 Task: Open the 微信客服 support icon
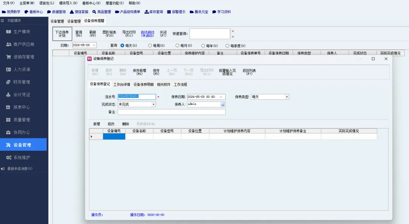click(79, 12)
